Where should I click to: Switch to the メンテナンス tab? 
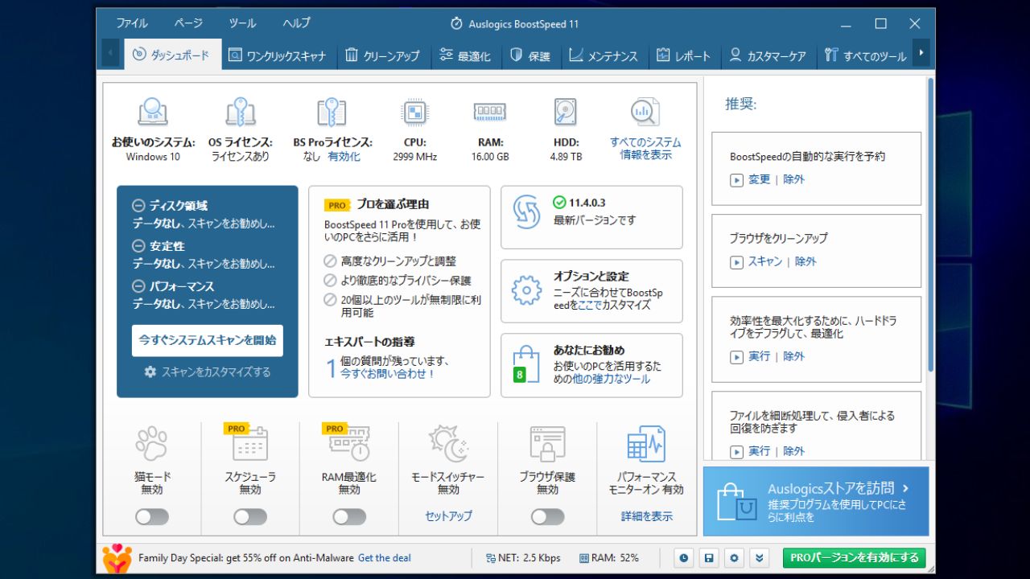604,55
